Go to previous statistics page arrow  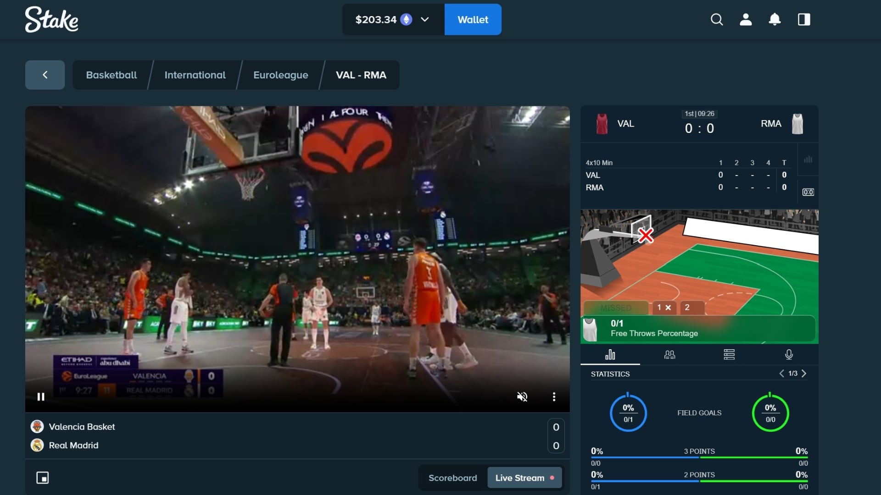pyautogui.click(x=781, y=374)
